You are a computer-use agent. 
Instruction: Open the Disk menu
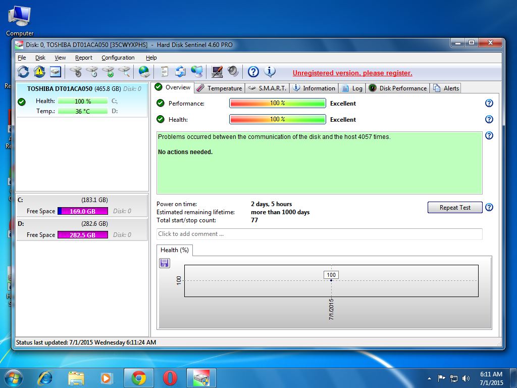click(x=40, y=58)
